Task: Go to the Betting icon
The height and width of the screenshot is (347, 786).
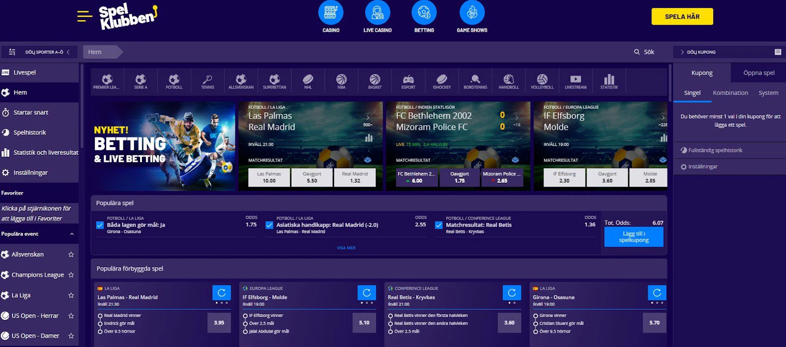Action: [x=424, y=13]
